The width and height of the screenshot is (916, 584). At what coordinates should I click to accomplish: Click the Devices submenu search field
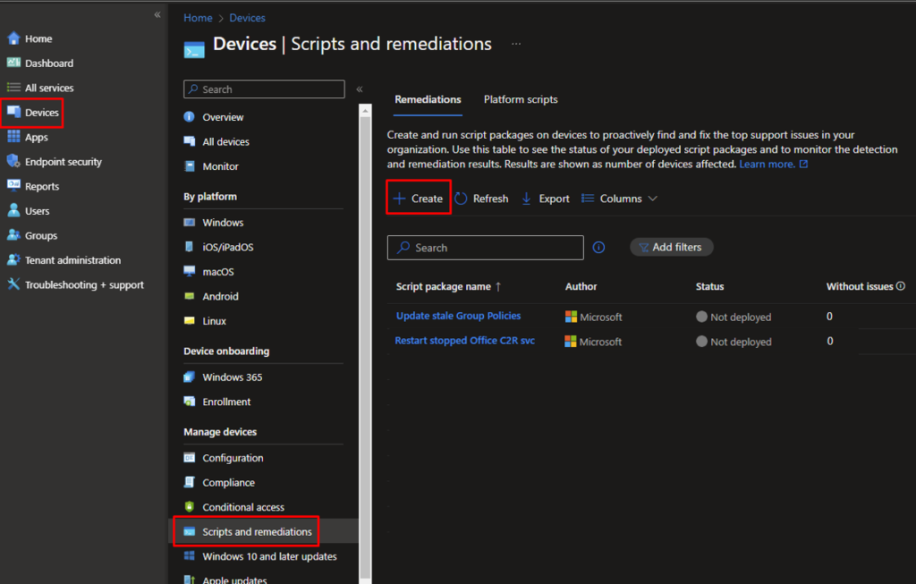point(264,89)
